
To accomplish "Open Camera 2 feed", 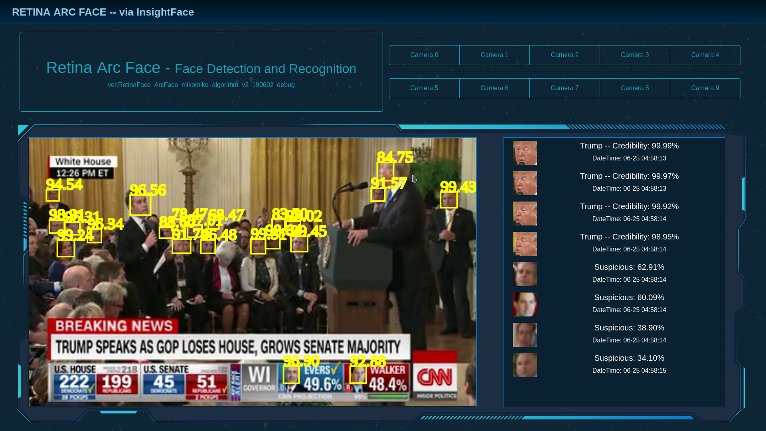I will pos(565,55).
